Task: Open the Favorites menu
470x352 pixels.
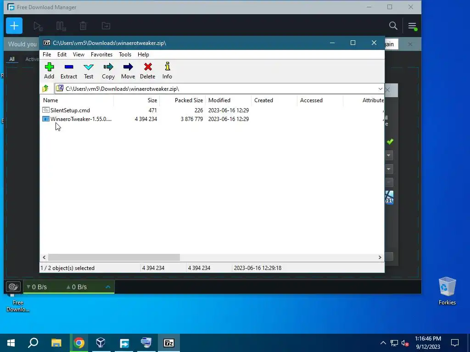Action: [101, 55]
